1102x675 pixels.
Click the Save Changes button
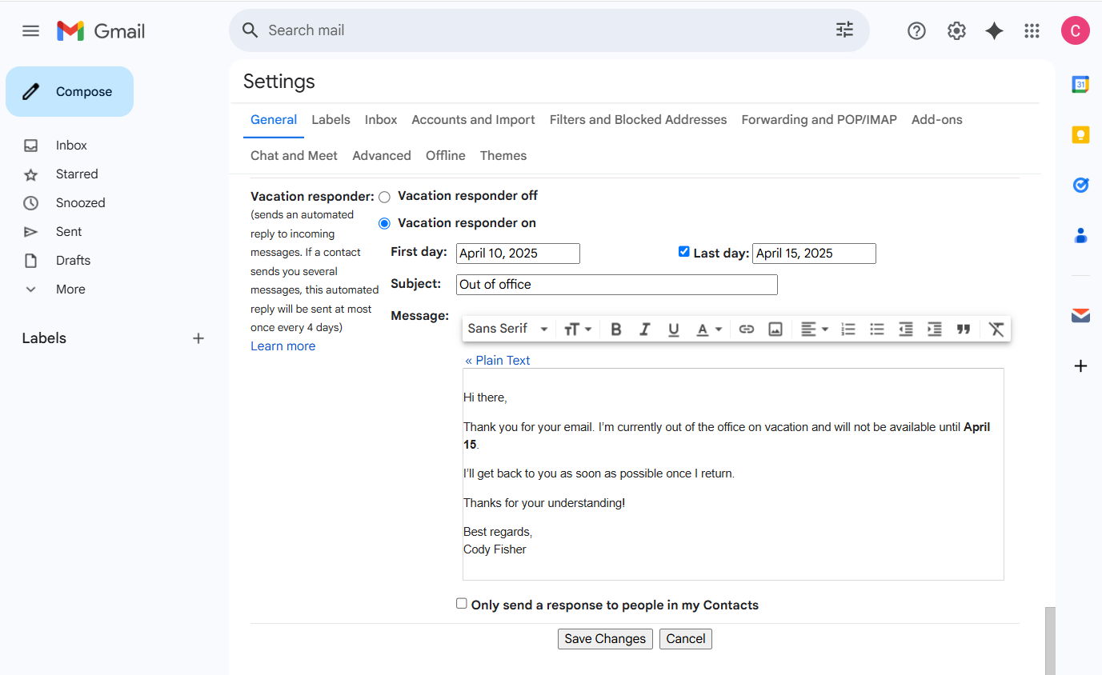tap(605, 639)
